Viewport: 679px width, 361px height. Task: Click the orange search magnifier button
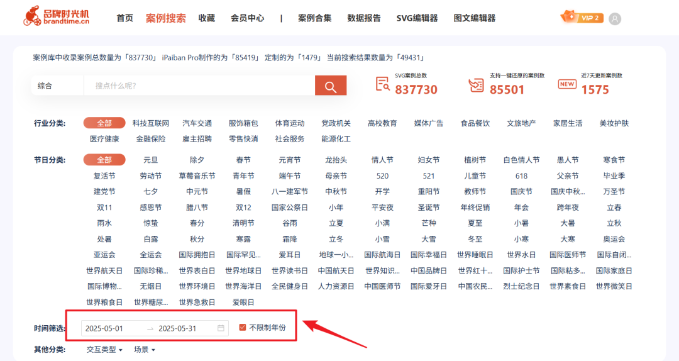[x=331, y=86]
